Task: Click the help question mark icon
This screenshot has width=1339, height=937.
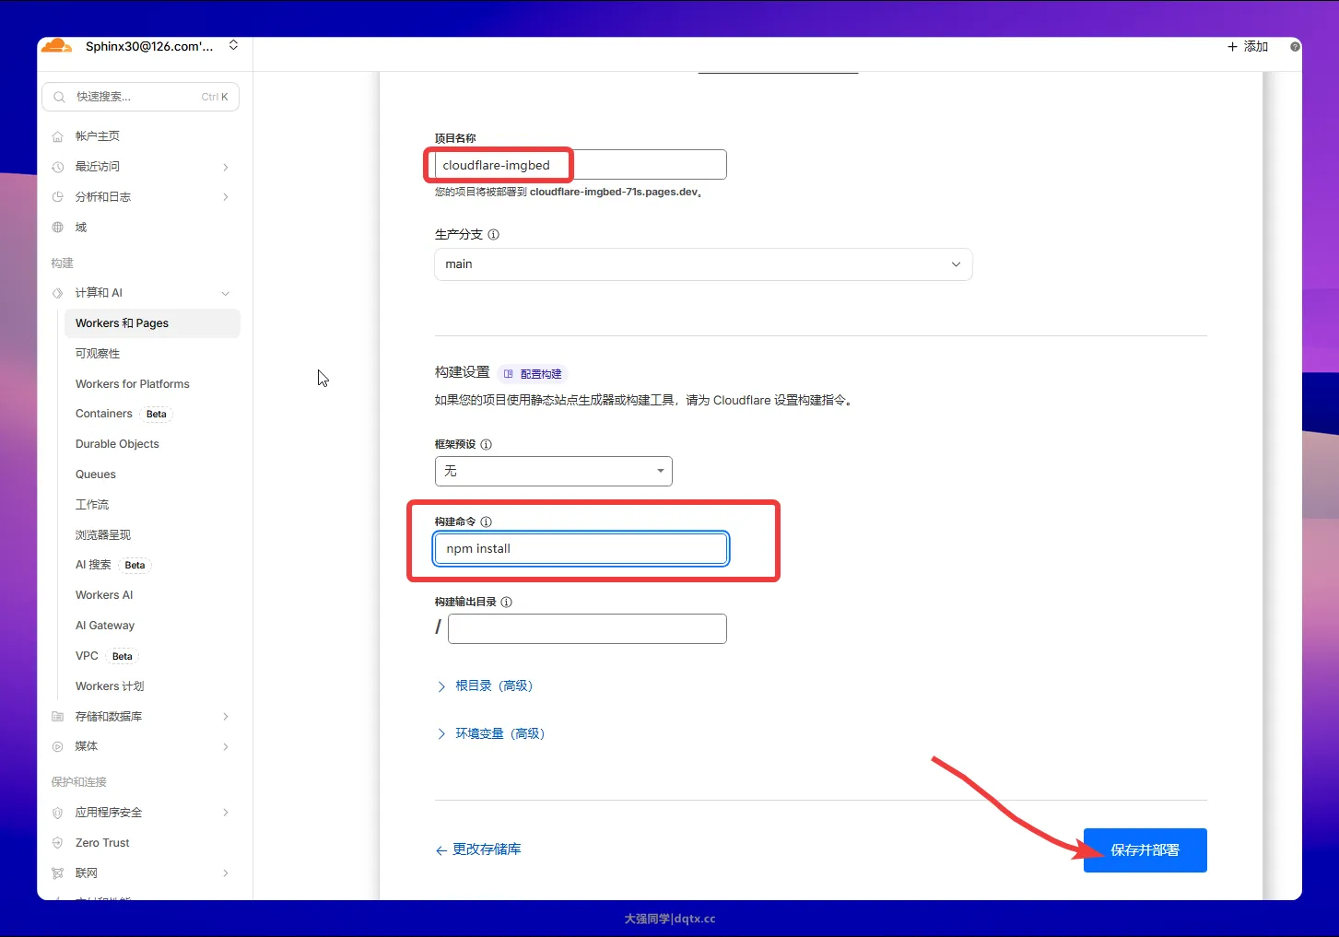Action: [x=1295, y=47]
